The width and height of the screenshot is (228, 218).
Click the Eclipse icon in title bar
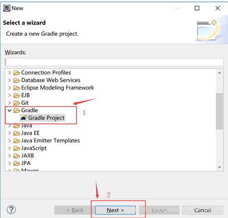pos(7,8)
